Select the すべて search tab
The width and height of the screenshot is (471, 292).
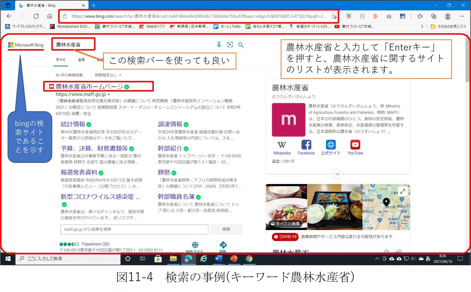pos(61,60)
